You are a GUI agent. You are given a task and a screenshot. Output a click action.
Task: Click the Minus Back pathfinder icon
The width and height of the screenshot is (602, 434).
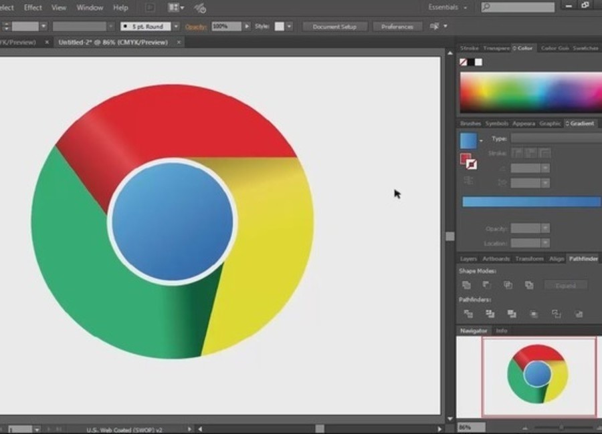(x=579, y=314)
